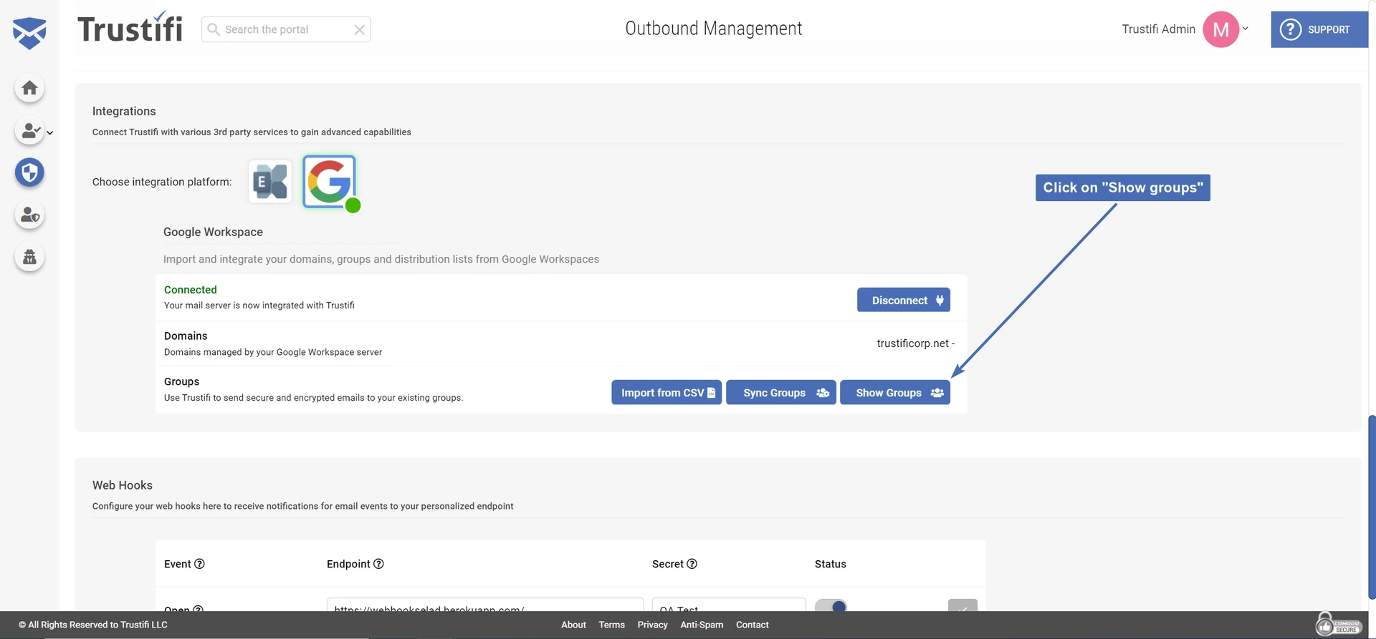The width and height of the screenshot is (1376, 639).
Task: Click the Trustifi envelope shield logo
Action: point(29,33)
